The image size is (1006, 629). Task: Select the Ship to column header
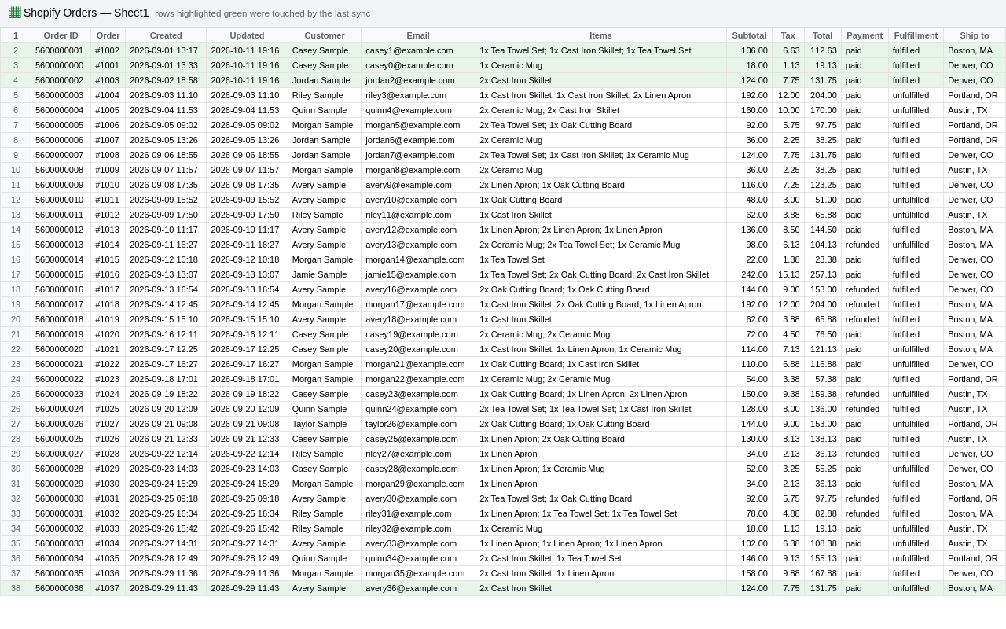tap(975, 35)
